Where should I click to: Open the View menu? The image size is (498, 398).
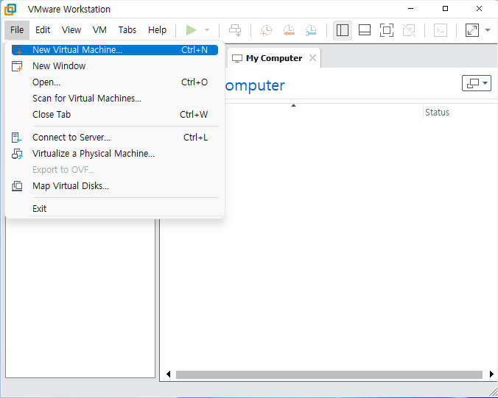pos(71,30)
